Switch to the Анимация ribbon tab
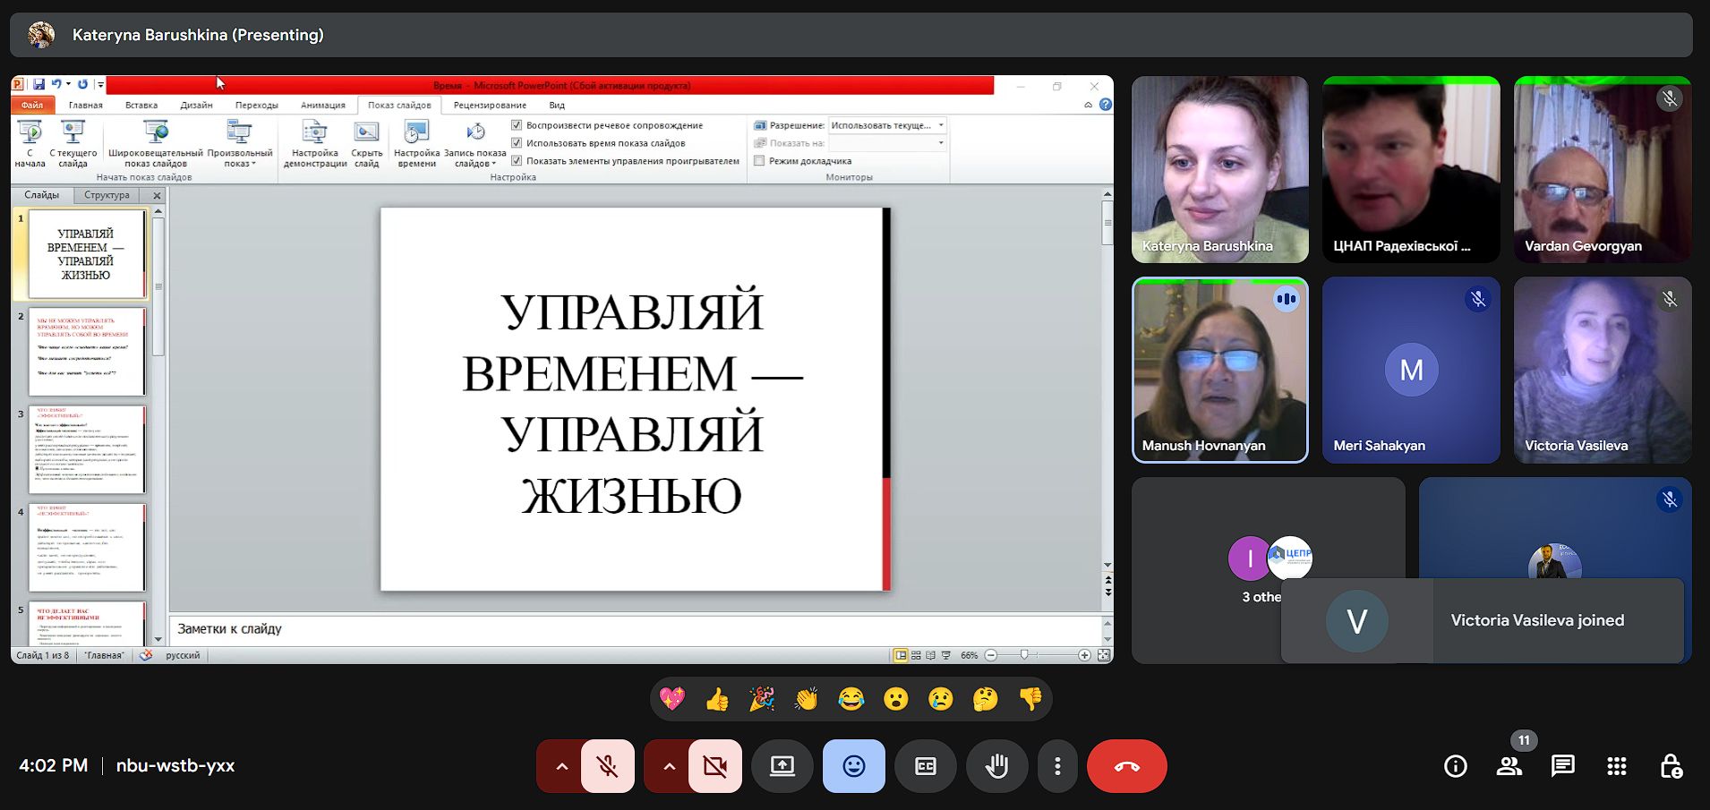 pyautogui.click(x=322, y=105)
